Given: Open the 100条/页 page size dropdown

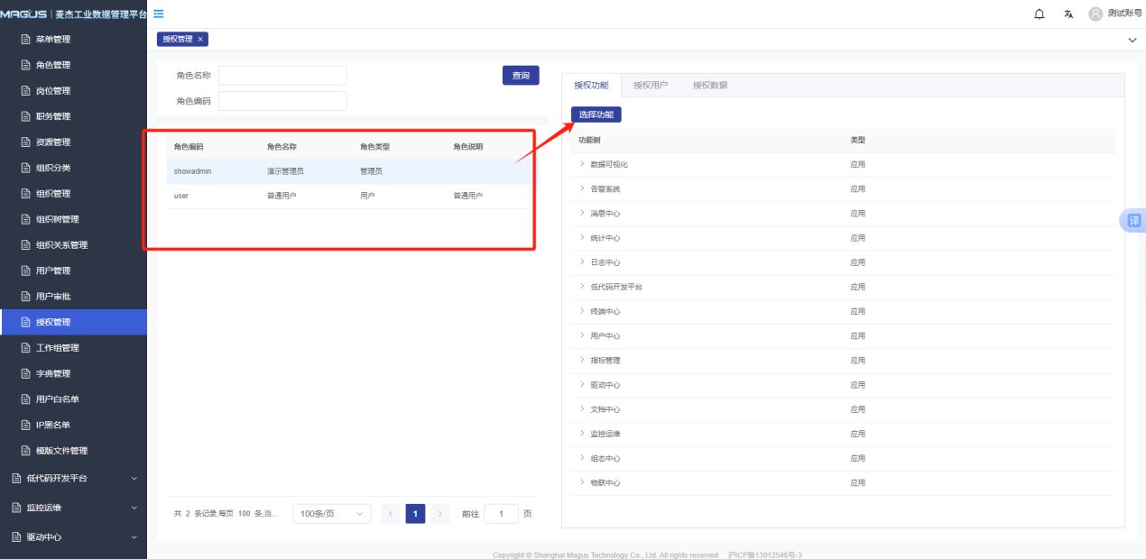Looking at the screenshot, I should pos(331,514).
